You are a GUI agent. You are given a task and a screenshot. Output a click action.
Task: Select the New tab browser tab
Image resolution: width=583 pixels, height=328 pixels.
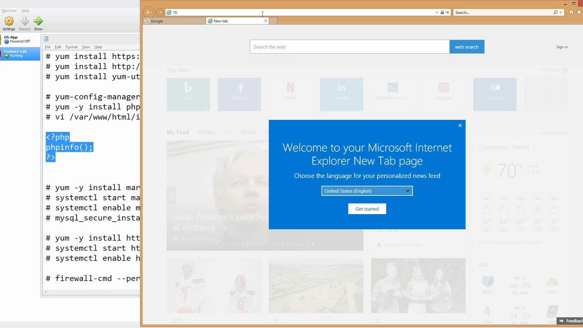click(x=235, y=21)
